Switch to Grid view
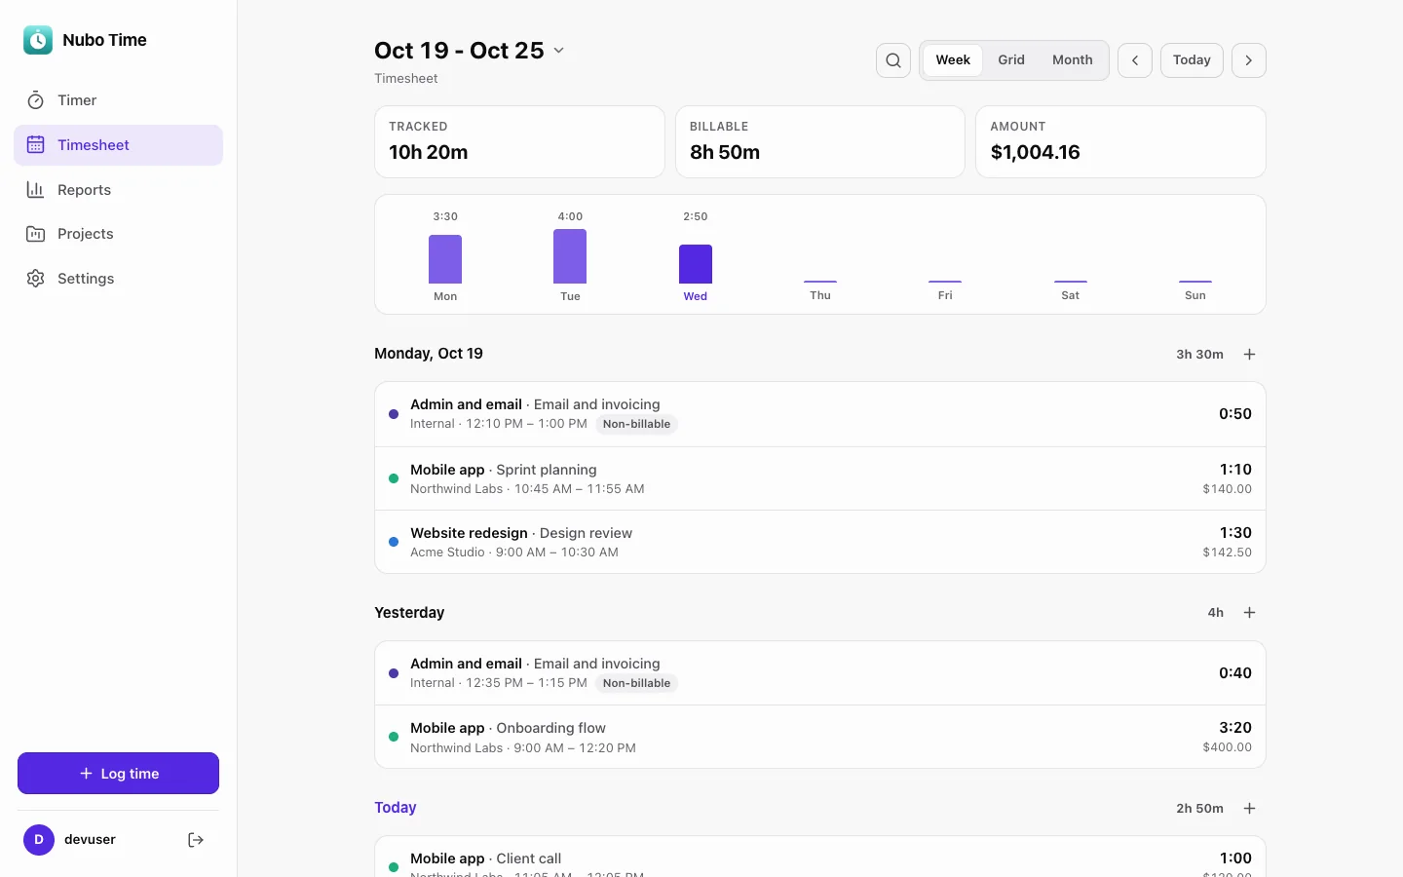1403x877 pixels. [1011, 60]
